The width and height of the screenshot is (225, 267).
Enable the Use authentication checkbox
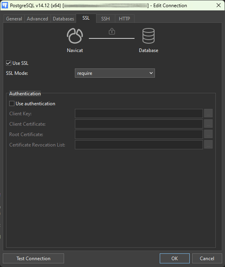click(x=12, y=104)
